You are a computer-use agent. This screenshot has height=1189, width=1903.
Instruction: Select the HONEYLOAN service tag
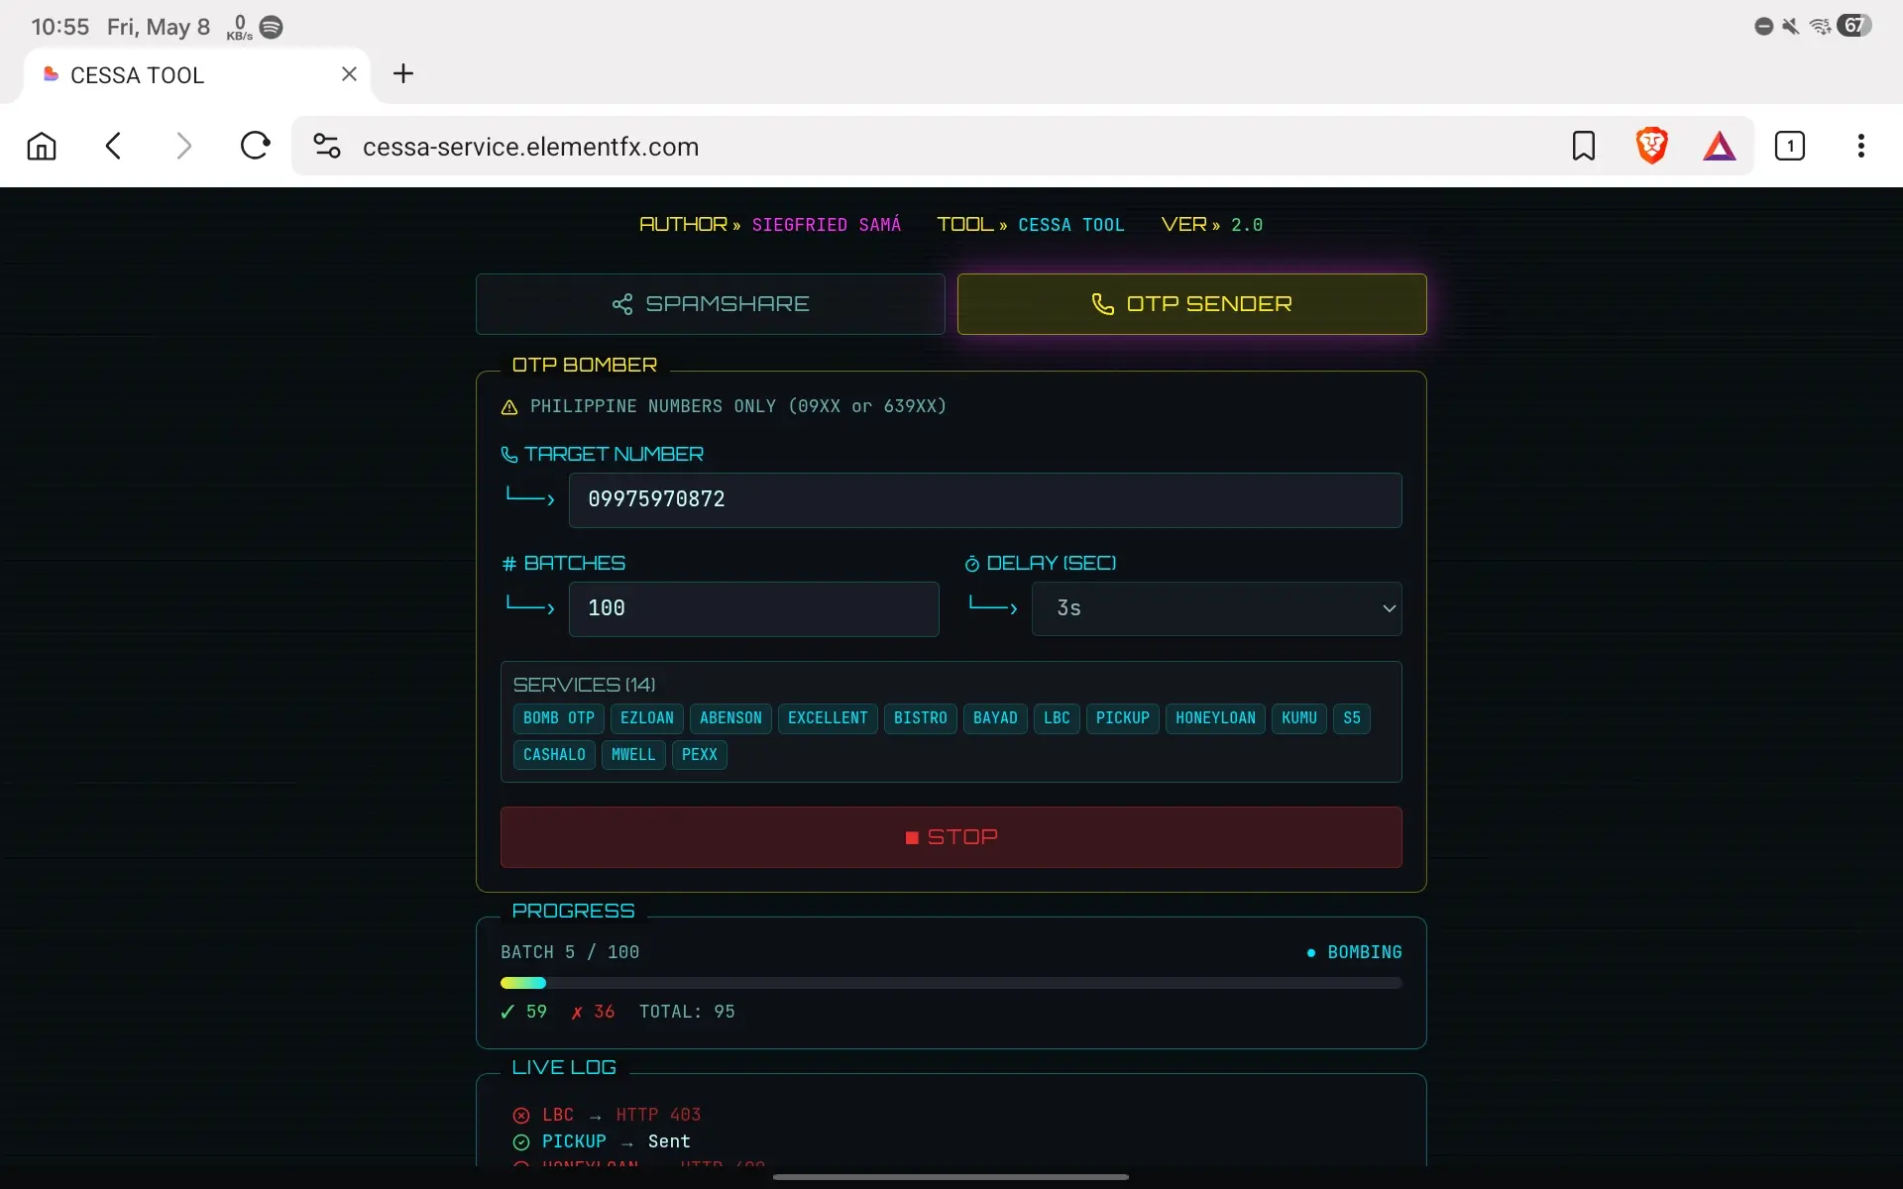click(x=1215, y=718)
